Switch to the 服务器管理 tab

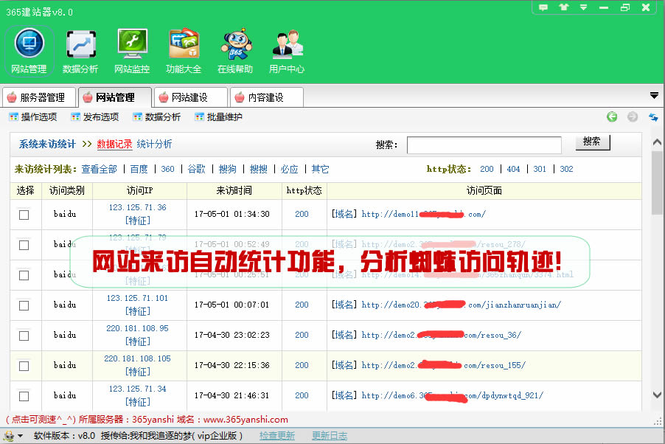pos(40,97)
